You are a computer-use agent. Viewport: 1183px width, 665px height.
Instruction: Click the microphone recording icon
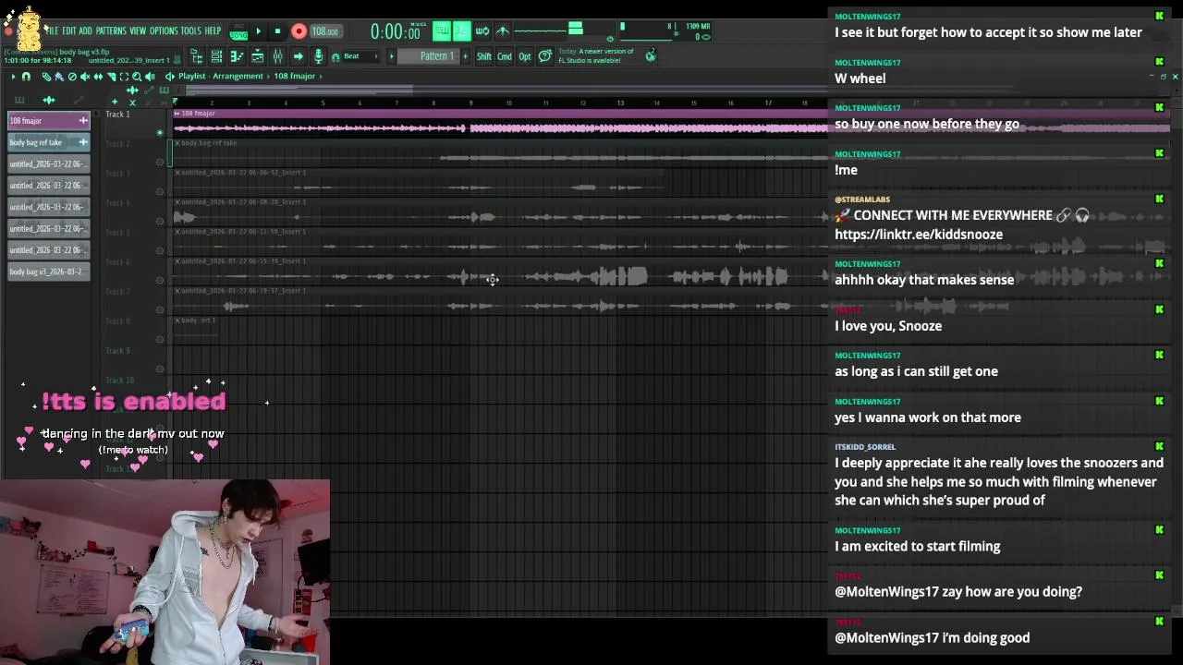coord(319,56)
